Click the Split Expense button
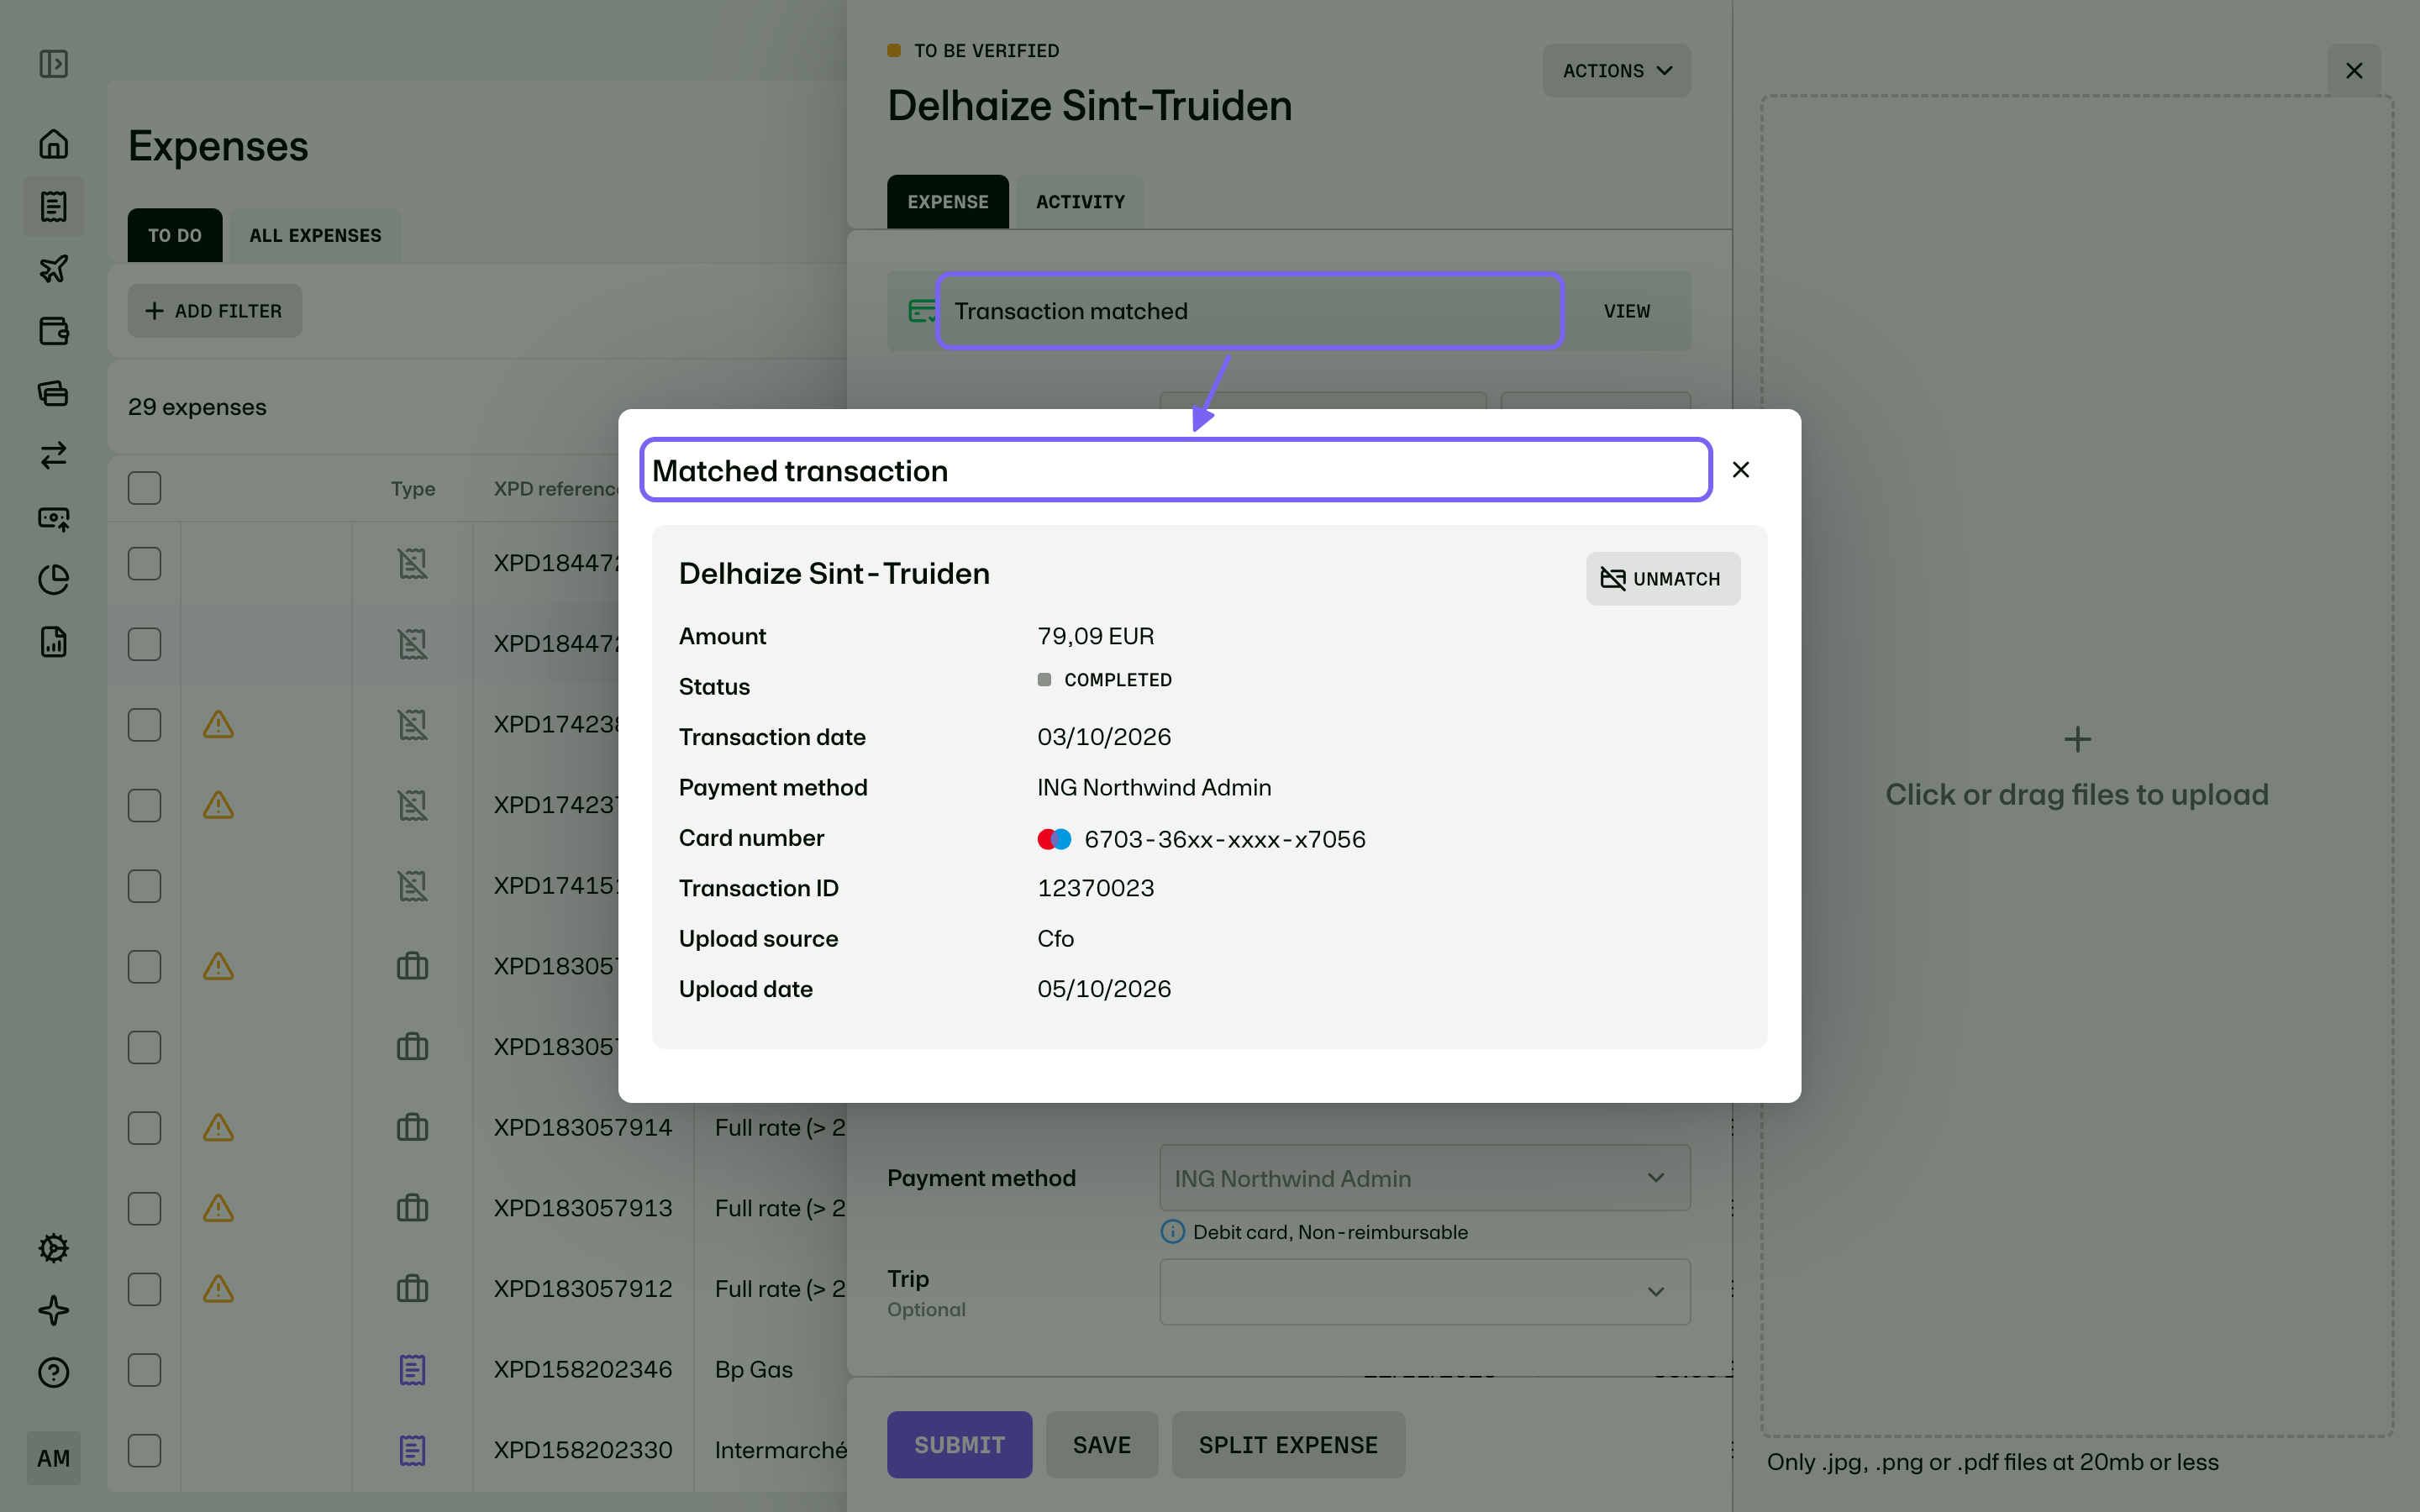Viewport: 2420px width, 1512px height. [x=1288, y=1445]
